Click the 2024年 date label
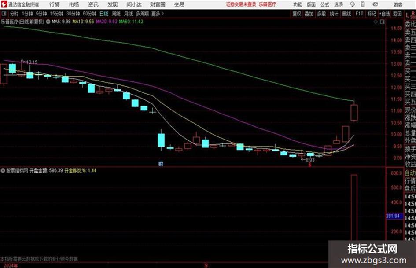This screenshot has height=268, width=416. (x=11, y=265)
